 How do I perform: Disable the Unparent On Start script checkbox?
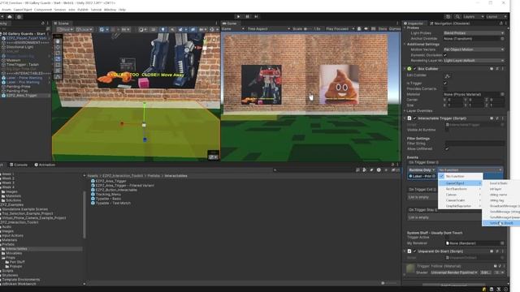415,251
